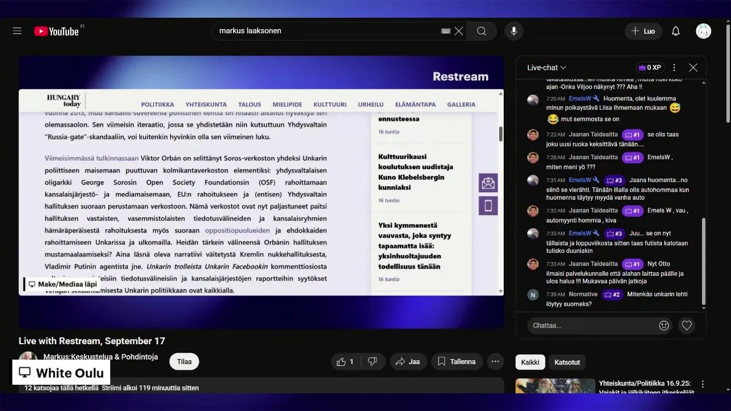The width and height of the screenshot is (731, 411).
Task: Open account avatar menu
Action: click(x=704, y=31)
